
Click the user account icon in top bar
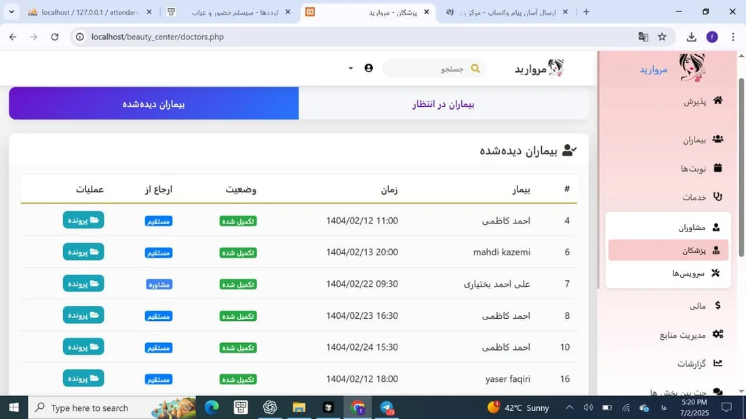(368, 68)
